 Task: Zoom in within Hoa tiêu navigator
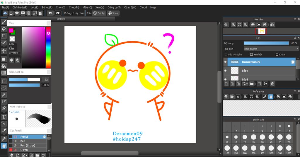pyautogui.click(x=233, y=25)
